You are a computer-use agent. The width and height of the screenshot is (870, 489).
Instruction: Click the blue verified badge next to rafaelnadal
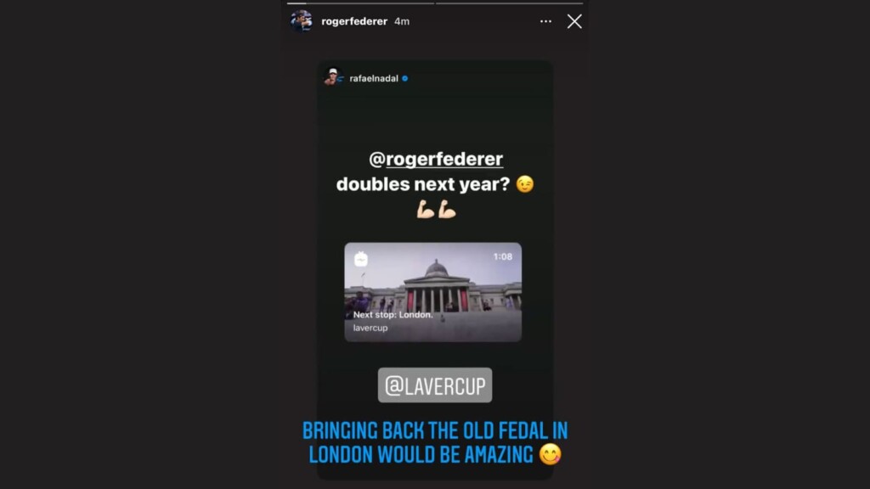[405, 79]
